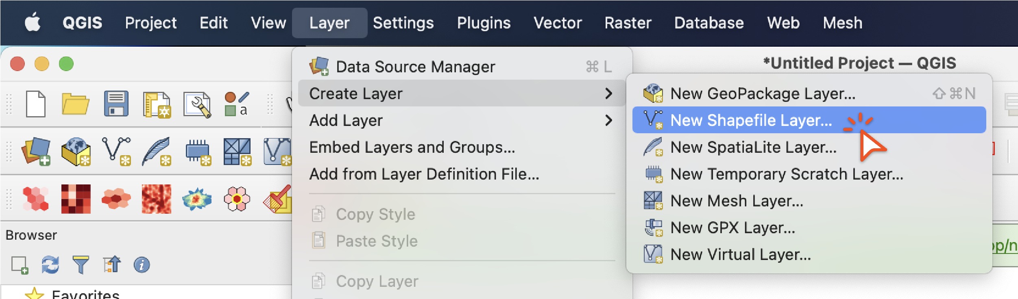Click the New Shapefile Layer toolbar icon
Image resolution: width=1018 pixels, height=299 pixels.
coord(116,151)
